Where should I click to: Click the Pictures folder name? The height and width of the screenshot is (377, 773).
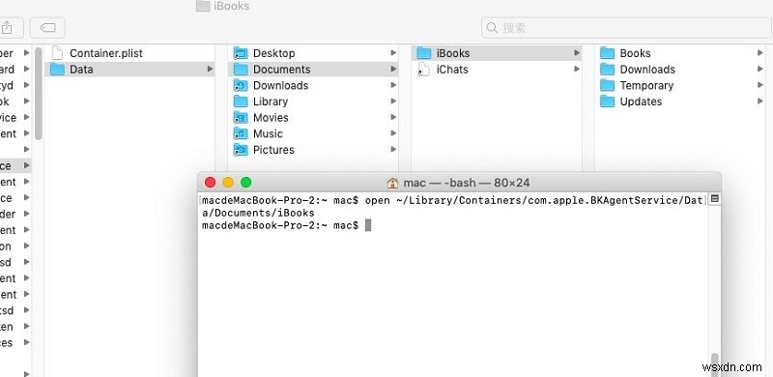(x=273, y=150)
